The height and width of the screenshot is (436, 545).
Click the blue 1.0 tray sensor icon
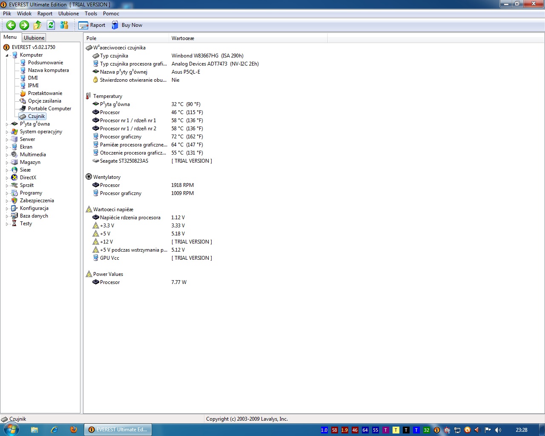click(324, 430)
